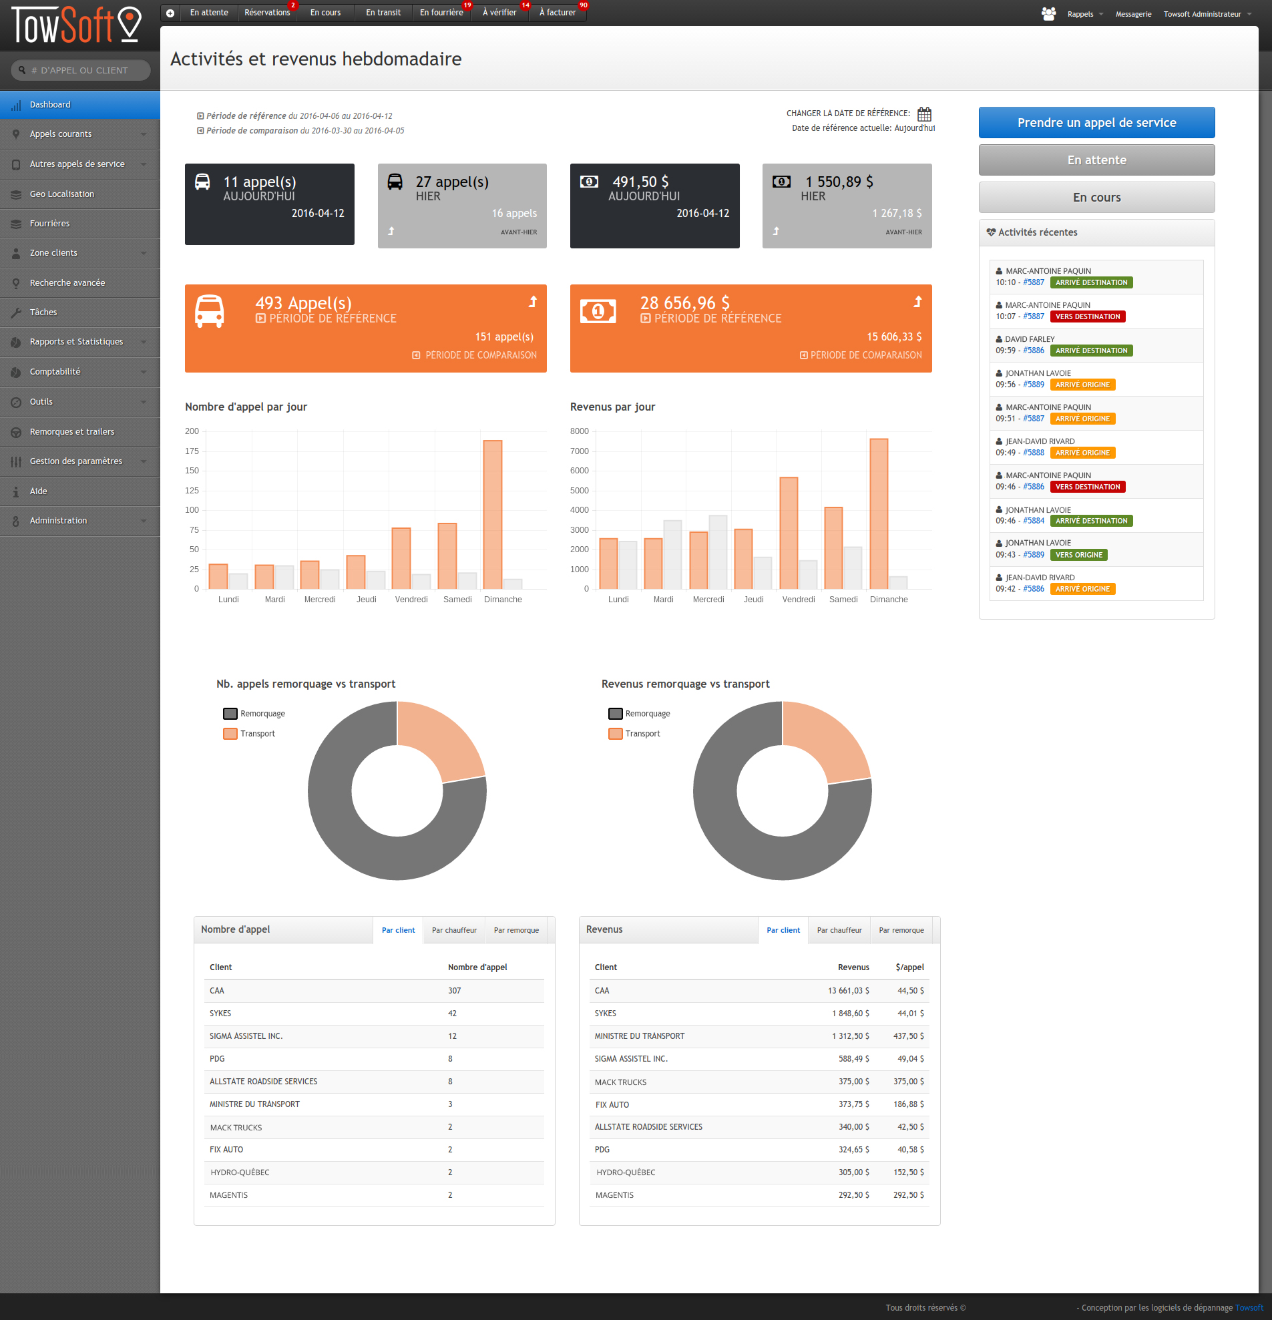Click the bus icon in orange calls card
Viewport: 1272px width, 1320px height.
point(209,311)
